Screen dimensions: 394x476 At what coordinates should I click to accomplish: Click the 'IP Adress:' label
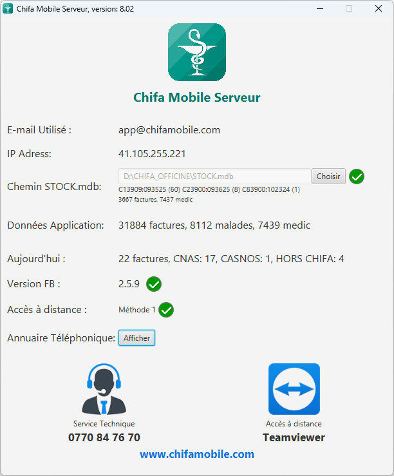[30, 153]
